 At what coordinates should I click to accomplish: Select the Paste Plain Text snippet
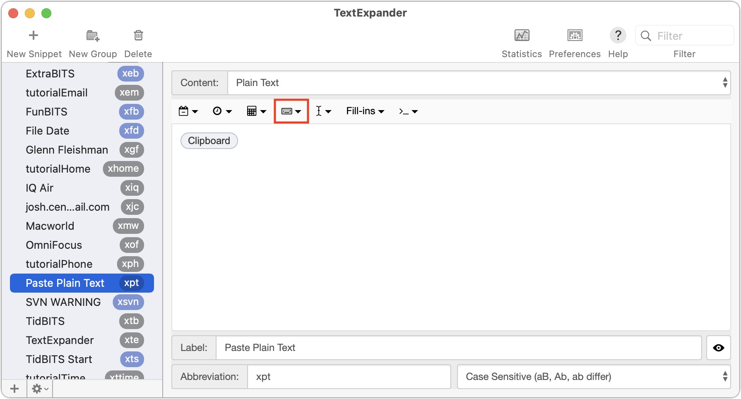tap(82, 283)
